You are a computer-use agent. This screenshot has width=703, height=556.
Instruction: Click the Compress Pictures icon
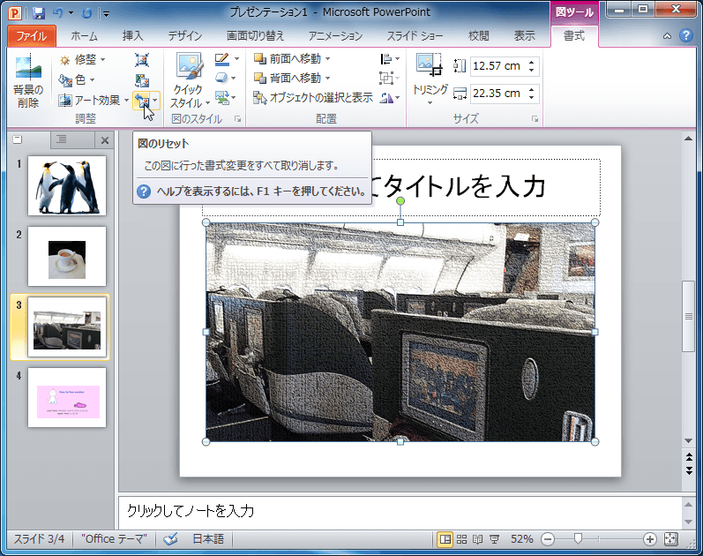(x=142, y=60)
